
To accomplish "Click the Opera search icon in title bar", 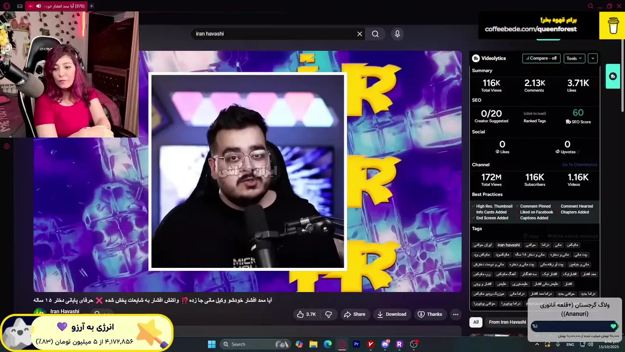I will [x=591, y=6].
